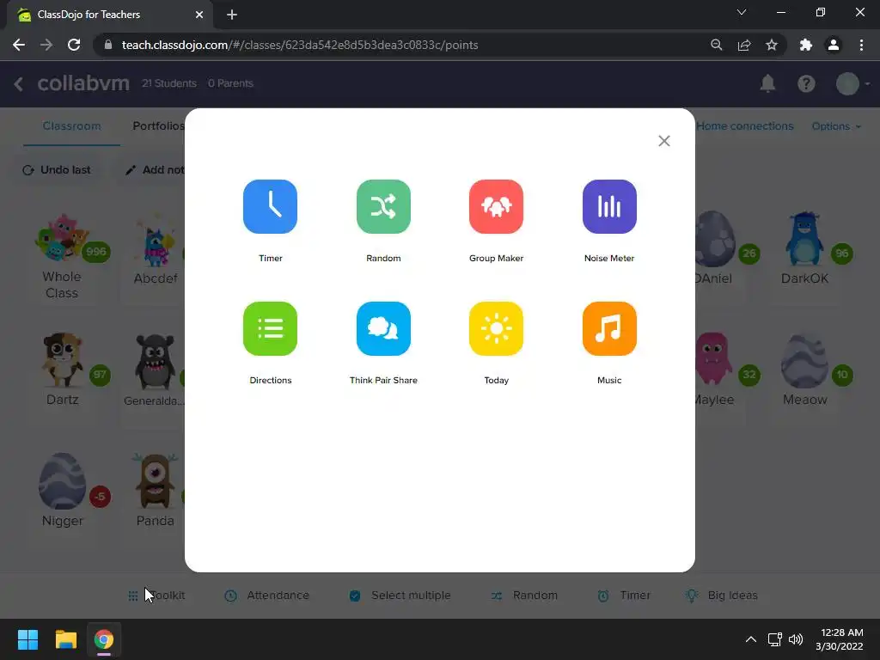The height and width of the screenshot is (660, 880).
Task: Bookmark this page with the star
Action: tap(772, 45)
